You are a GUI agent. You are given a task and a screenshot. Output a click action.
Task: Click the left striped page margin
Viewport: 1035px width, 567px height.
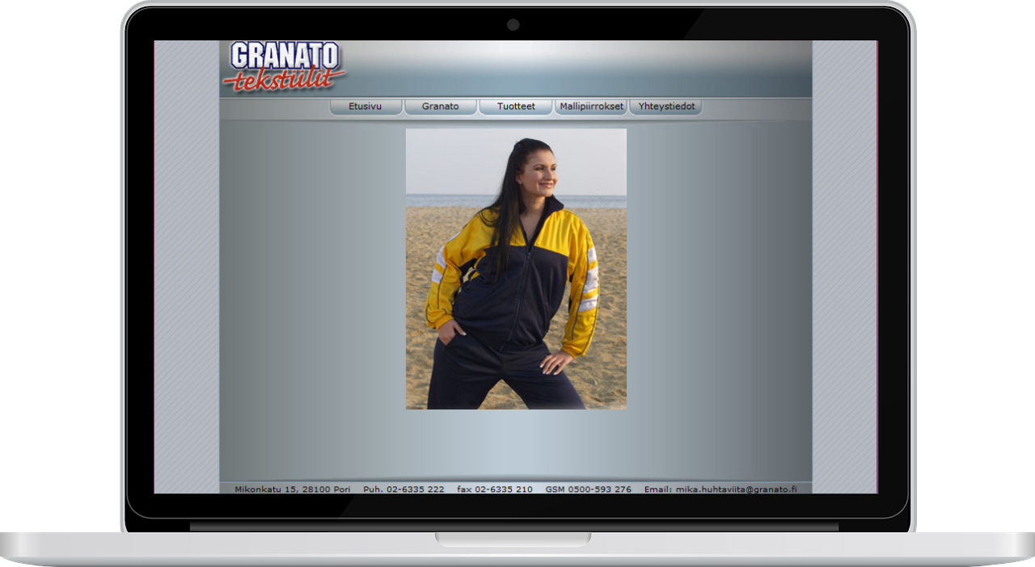(x=187, y=267)
